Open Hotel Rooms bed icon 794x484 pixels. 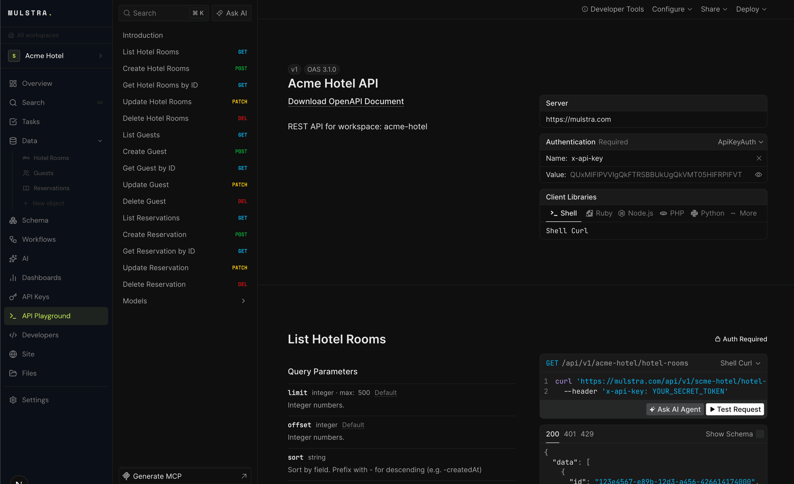[26, 158]
